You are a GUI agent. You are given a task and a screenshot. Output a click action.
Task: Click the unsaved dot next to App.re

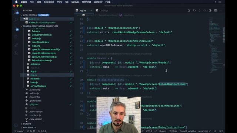[x=24, y=19]
